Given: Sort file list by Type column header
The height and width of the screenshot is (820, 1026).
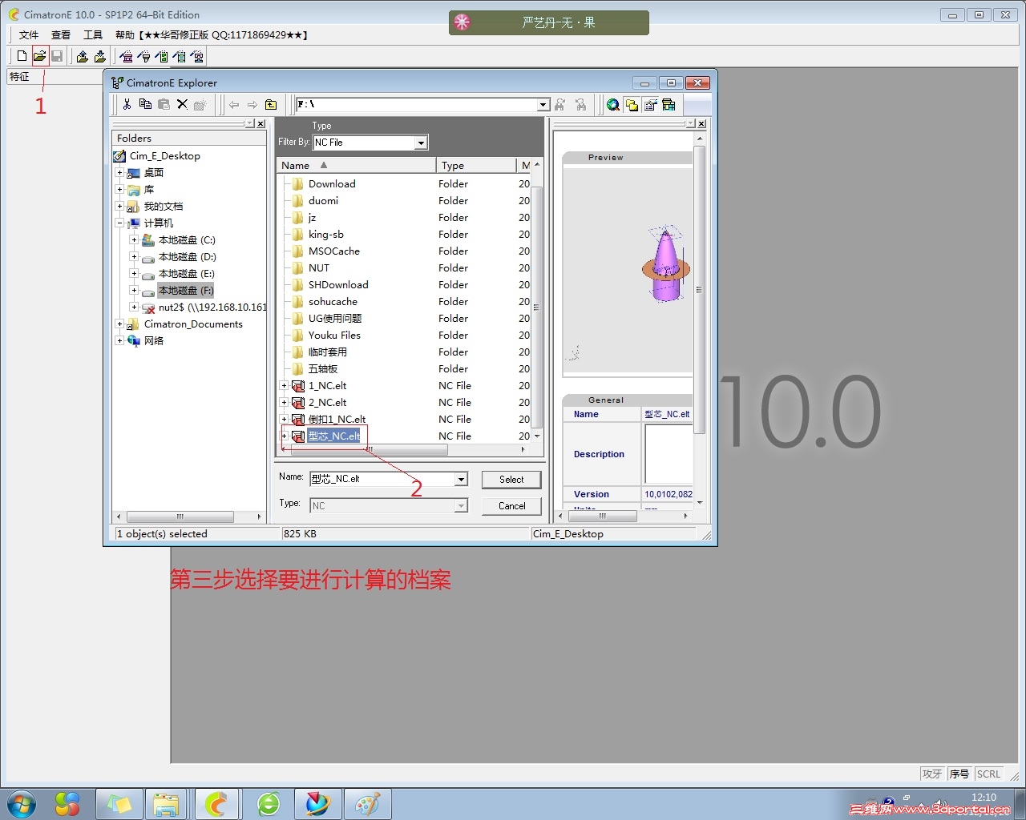Looking at the screenshot, I should (x=477, y=165).
